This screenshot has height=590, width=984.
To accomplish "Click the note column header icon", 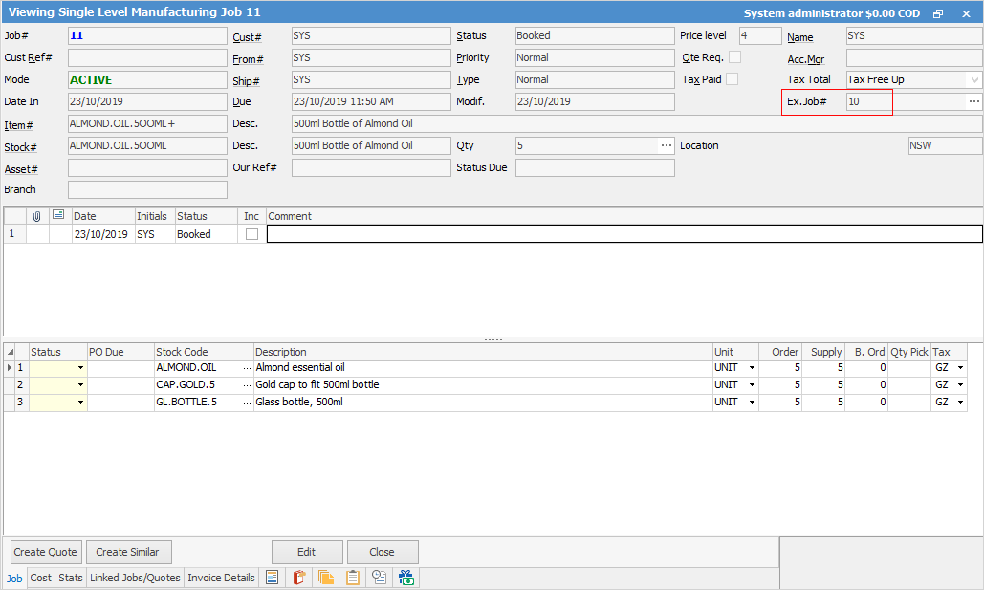I will pyautogui.click(x=58, y=215).
